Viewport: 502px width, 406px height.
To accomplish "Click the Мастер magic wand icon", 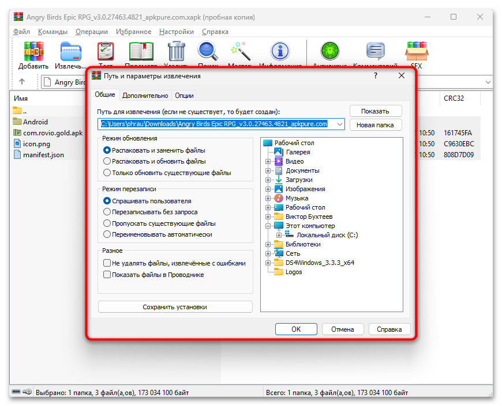I will coord(240,51).
